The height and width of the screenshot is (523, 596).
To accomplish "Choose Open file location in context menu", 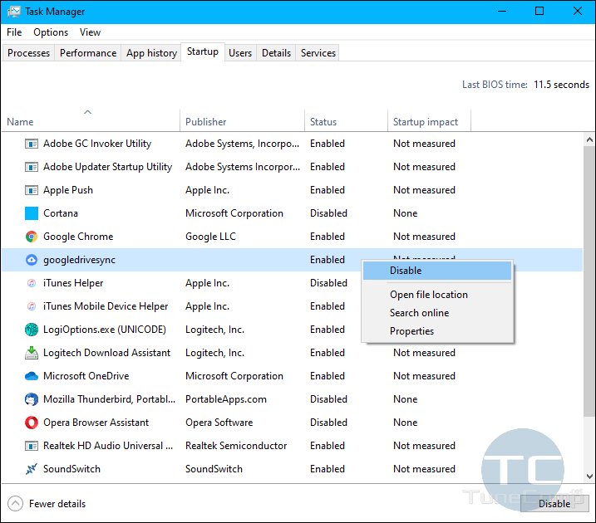I will (437, 295).
